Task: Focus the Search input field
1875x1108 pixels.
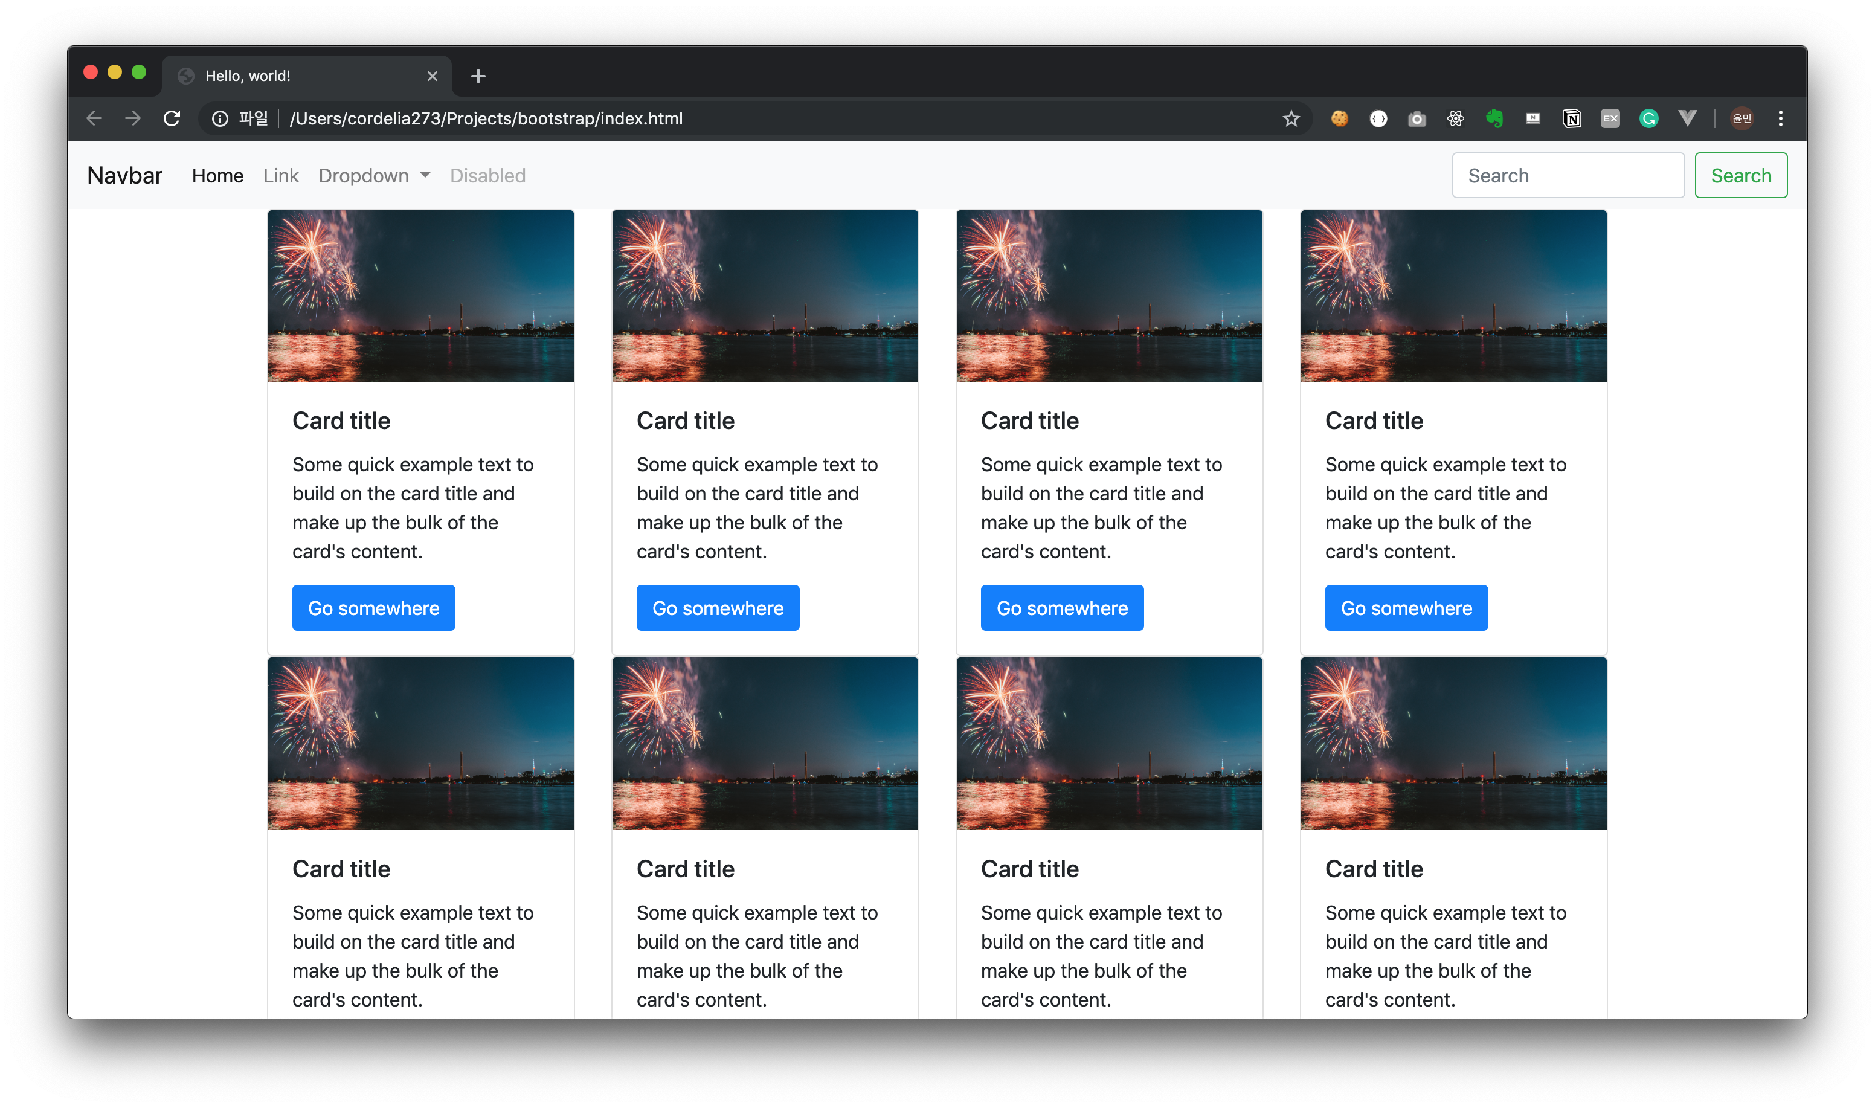Action: [x=1568, y=175]
